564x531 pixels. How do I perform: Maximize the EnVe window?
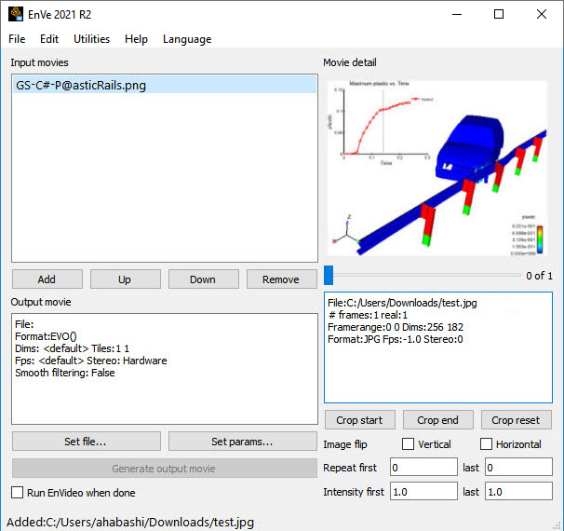click(x=499, y=14)
